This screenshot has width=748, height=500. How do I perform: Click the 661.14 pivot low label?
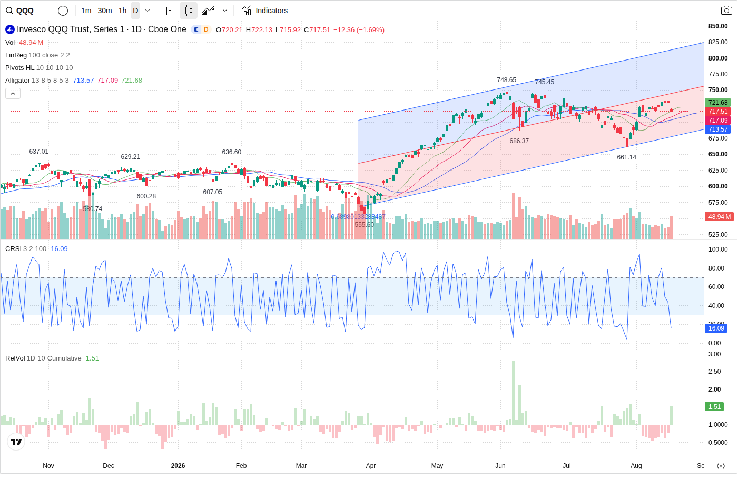tap(627, 157)
